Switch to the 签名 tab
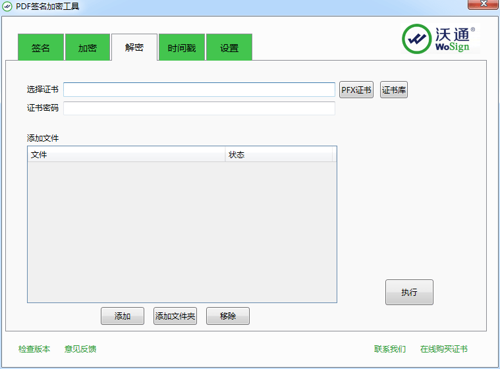This screenshot has height=369, width=500. pyautogui.click(x=41, y=48)
